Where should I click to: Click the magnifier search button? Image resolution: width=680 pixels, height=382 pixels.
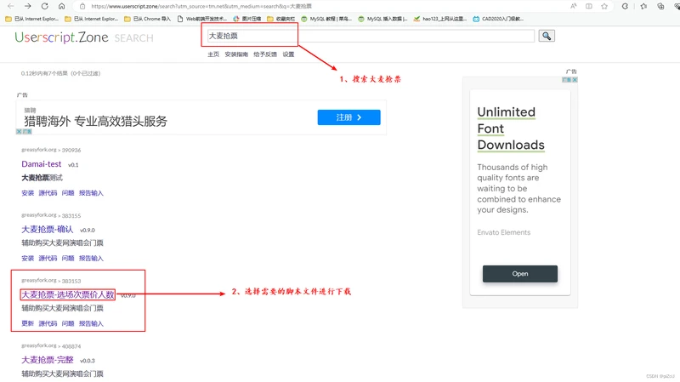tap(547, 36)
